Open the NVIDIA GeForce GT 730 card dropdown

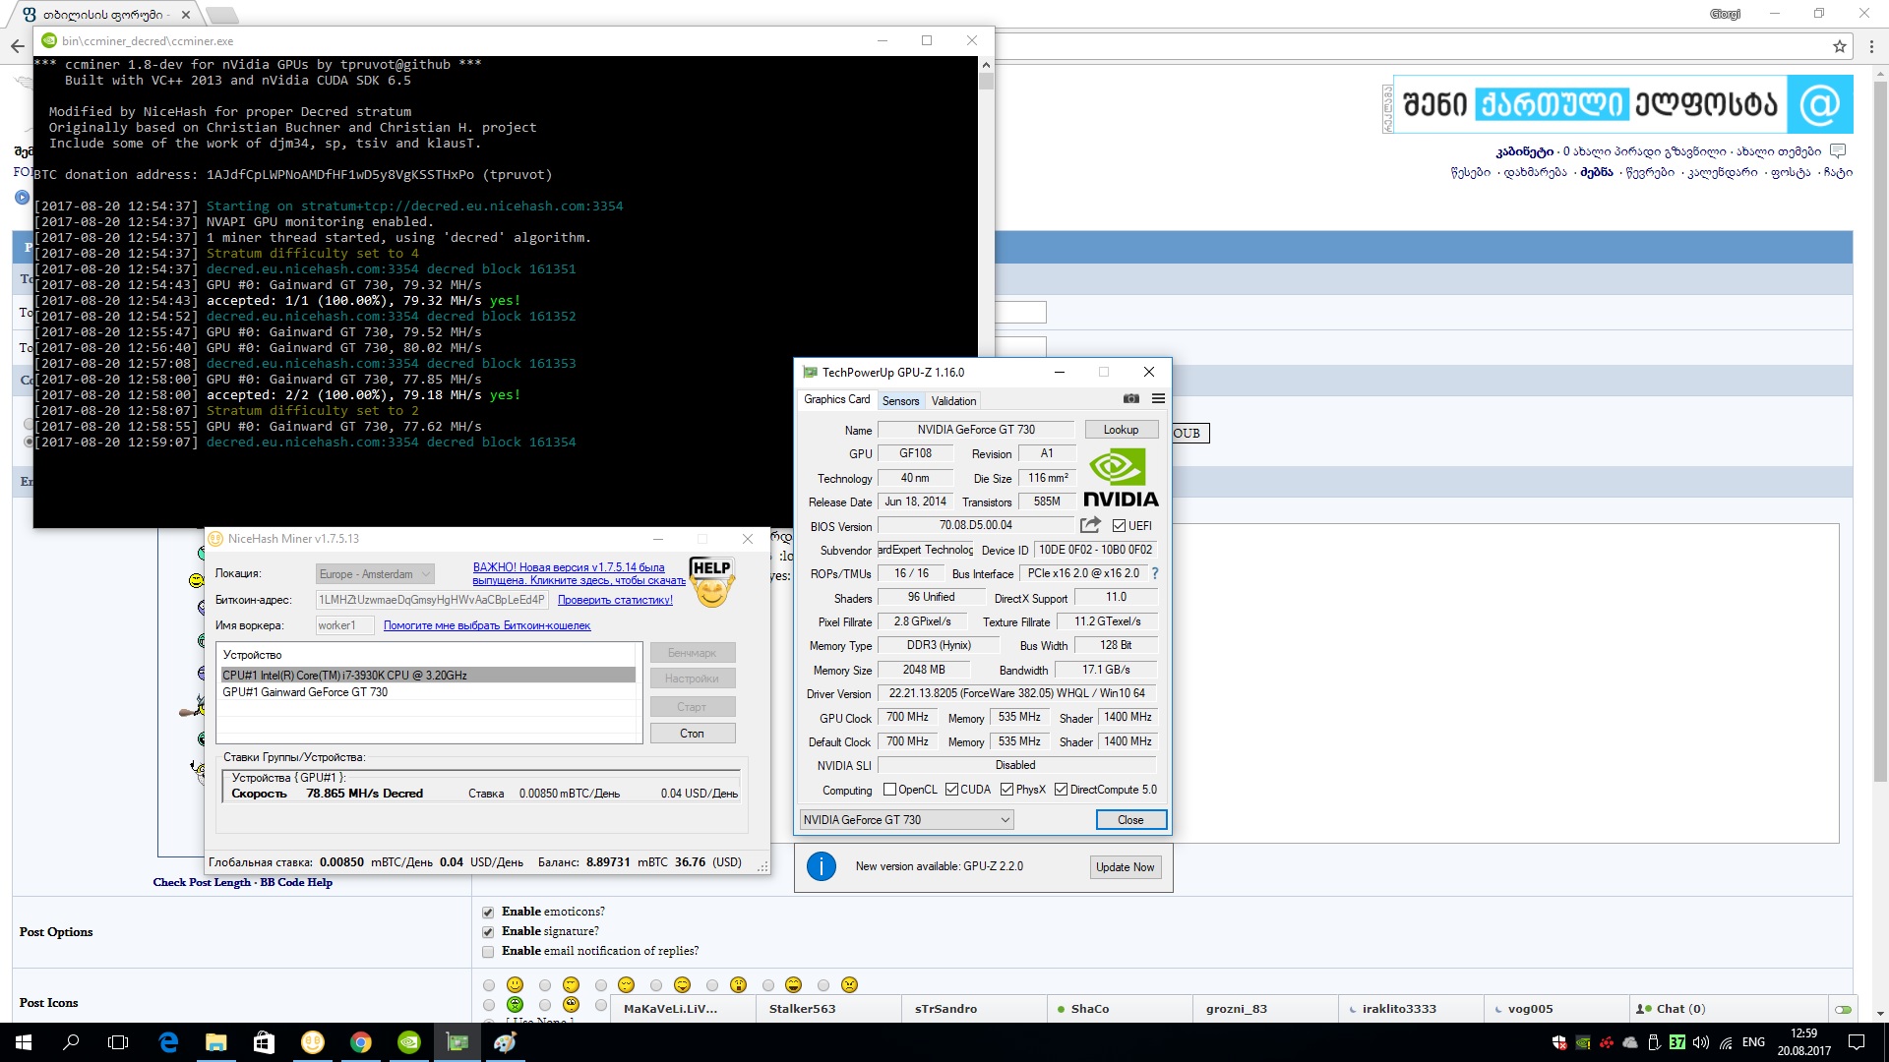coord(906,820)
